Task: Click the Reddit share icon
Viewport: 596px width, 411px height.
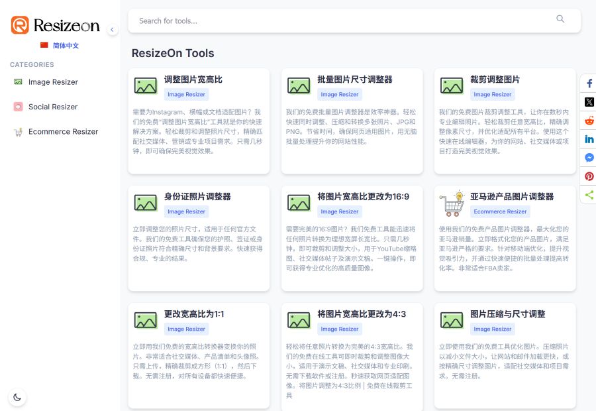Action: [589, 121]
